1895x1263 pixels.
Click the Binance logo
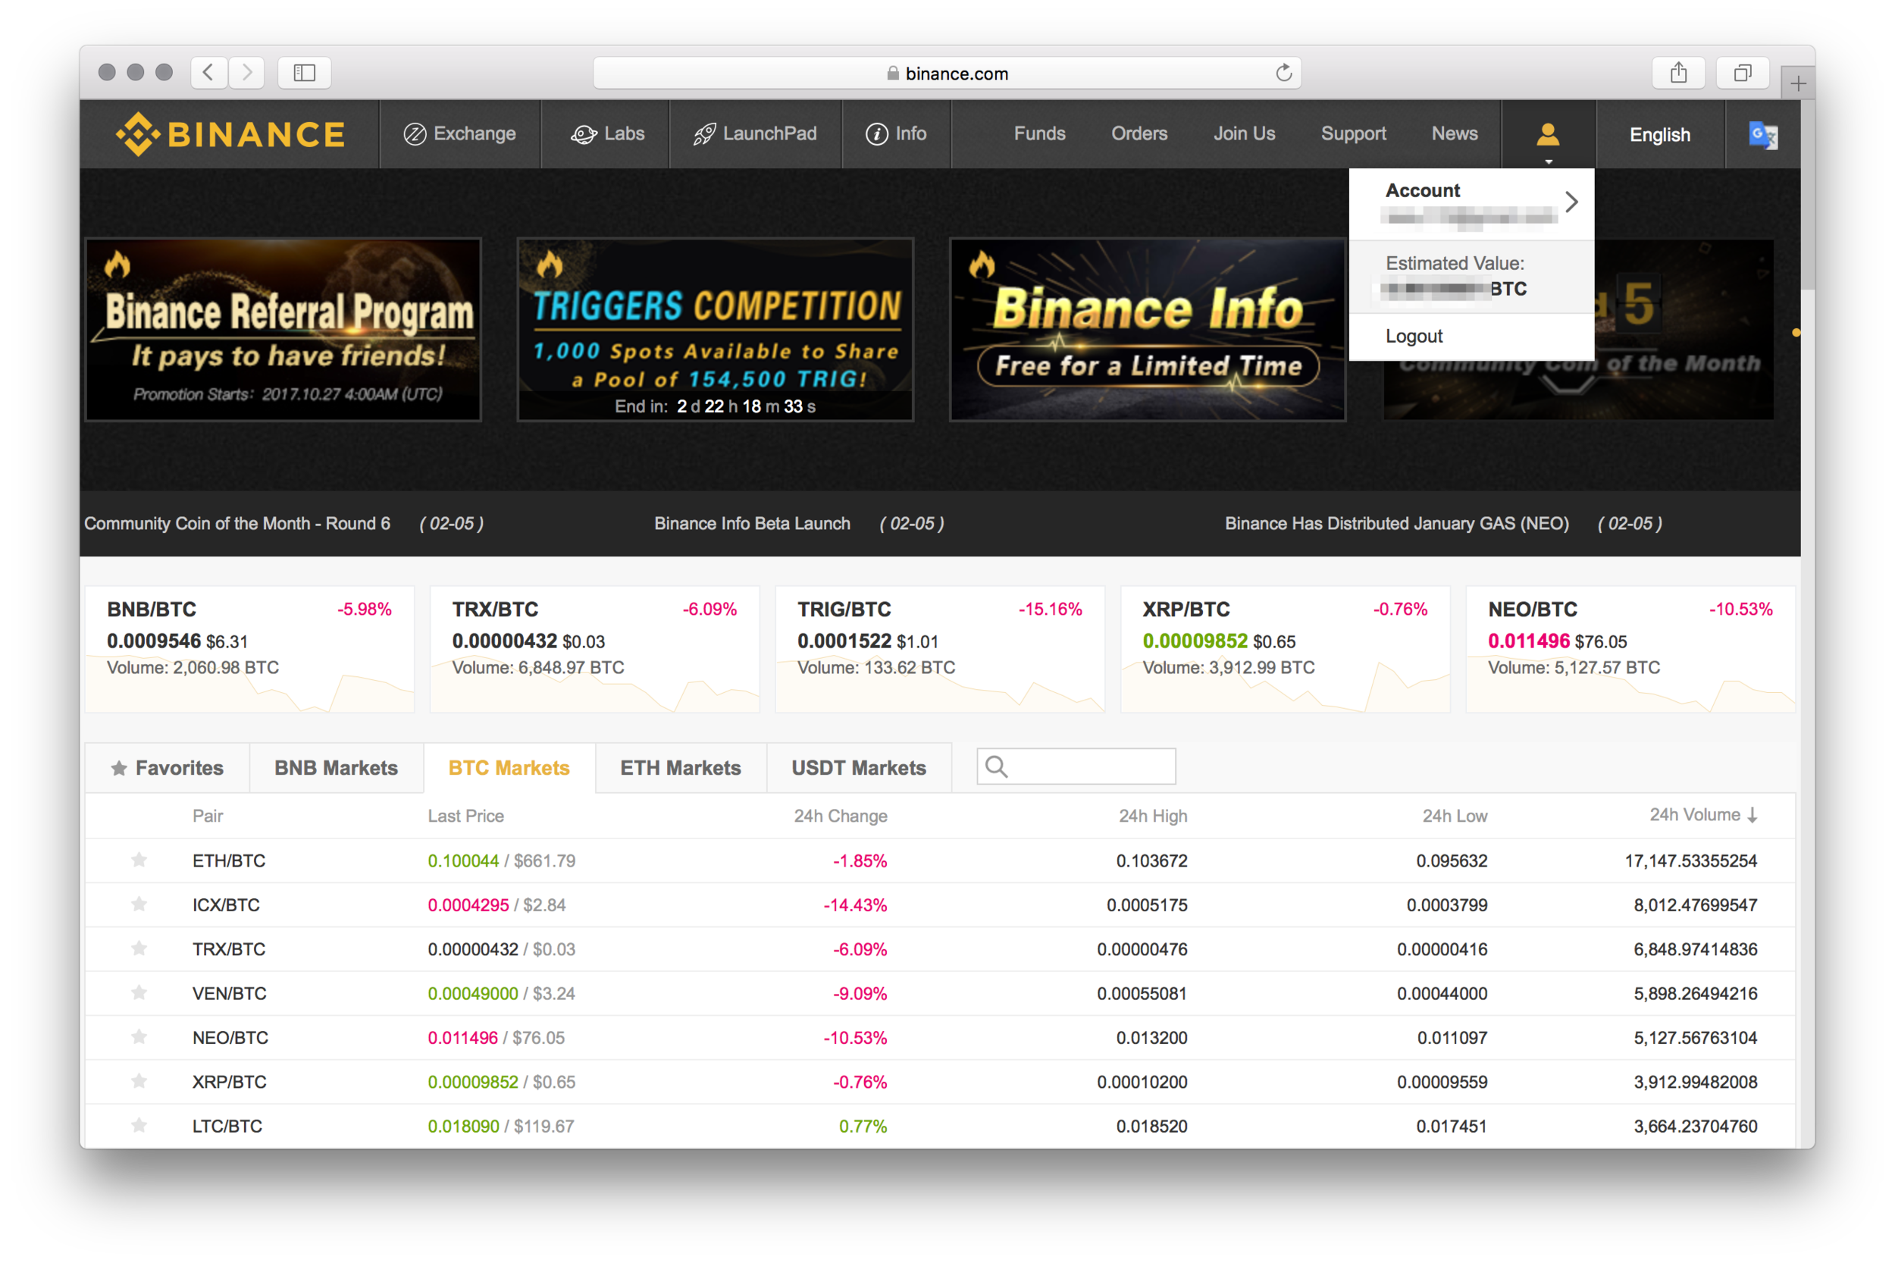[x=230, y=133]
